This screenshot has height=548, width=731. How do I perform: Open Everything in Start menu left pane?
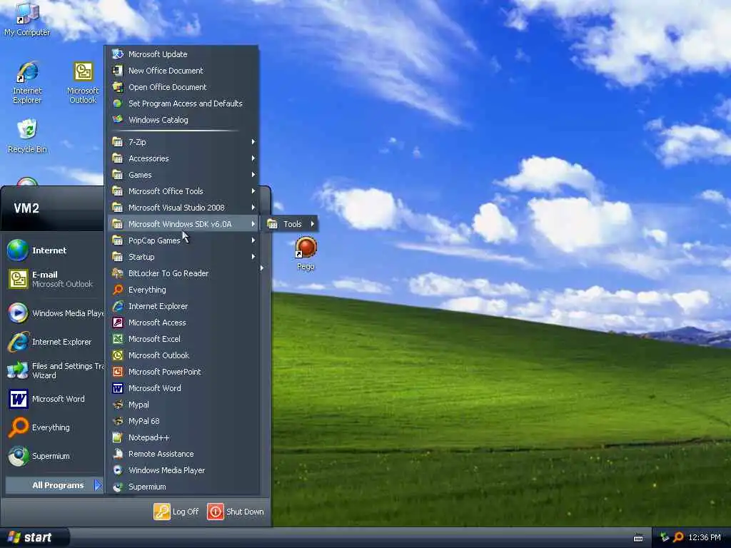[54, 427]
